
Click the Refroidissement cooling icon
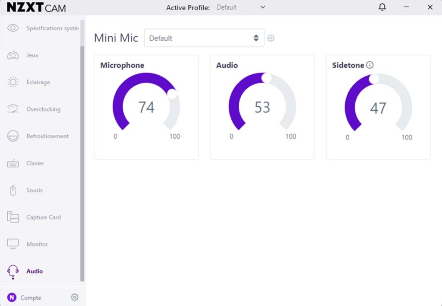13,136
